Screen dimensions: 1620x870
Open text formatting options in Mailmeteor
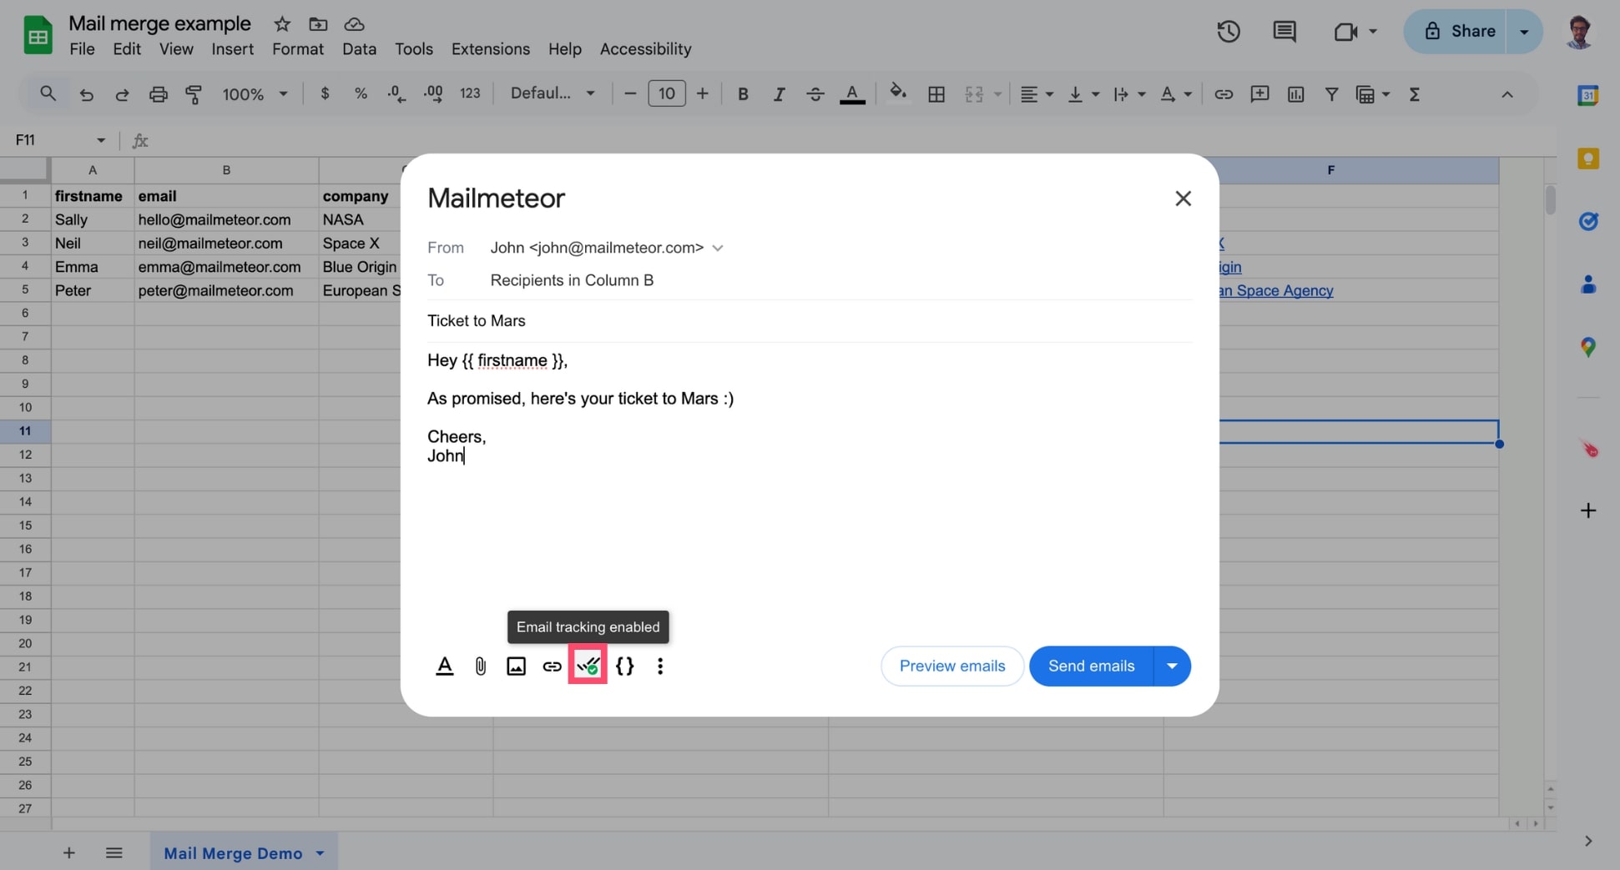[x=445, y=666]
